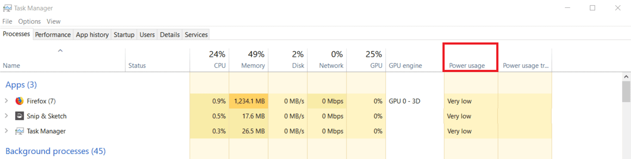Switch to the Performance tab

53,35
